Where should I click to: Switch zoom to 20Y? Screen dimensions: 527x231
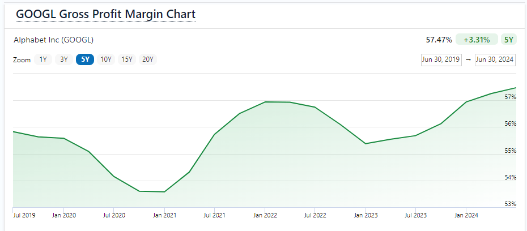click(148, 60)
